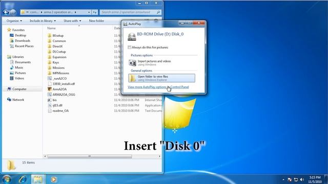Select the Missions folder icon

(50, 68)
